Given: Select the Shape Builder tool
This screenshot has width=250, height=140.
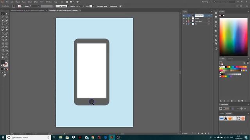Looking at the screenshot, I should (3, 40).
